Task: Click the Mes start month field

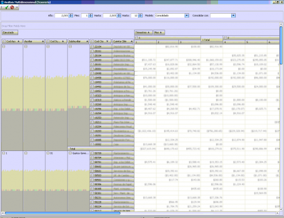Action: [85, 15]
